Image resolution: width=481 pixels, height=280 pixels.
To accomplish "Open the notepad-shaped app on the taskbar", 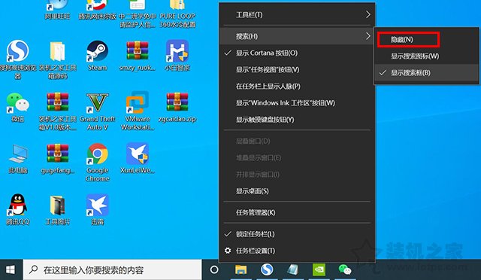I will click(293, 270).
